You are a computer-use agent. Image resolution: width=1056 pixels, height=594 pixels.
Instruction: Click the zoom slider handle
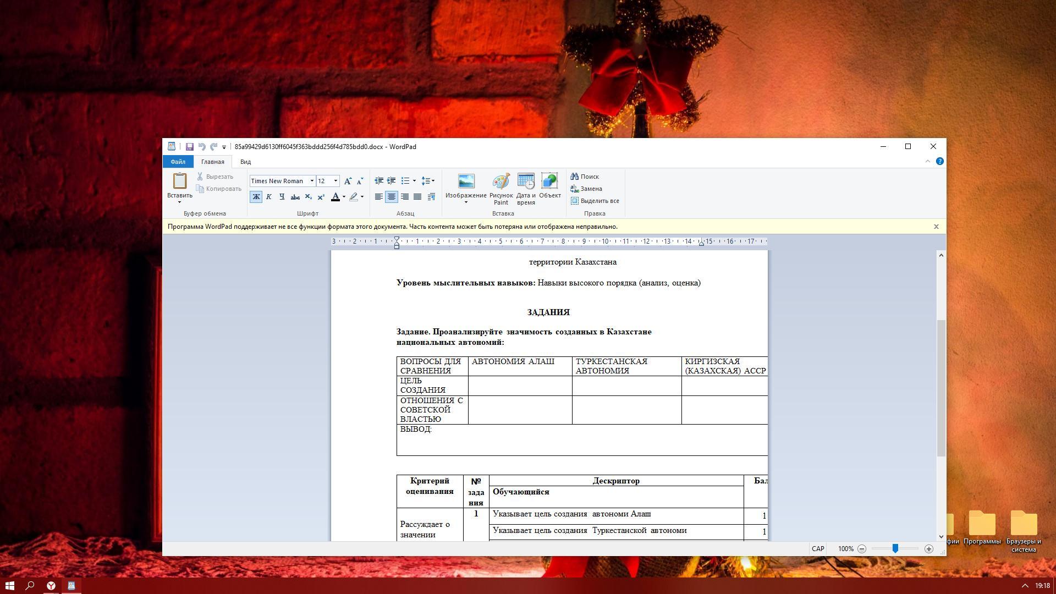point(895,549)
